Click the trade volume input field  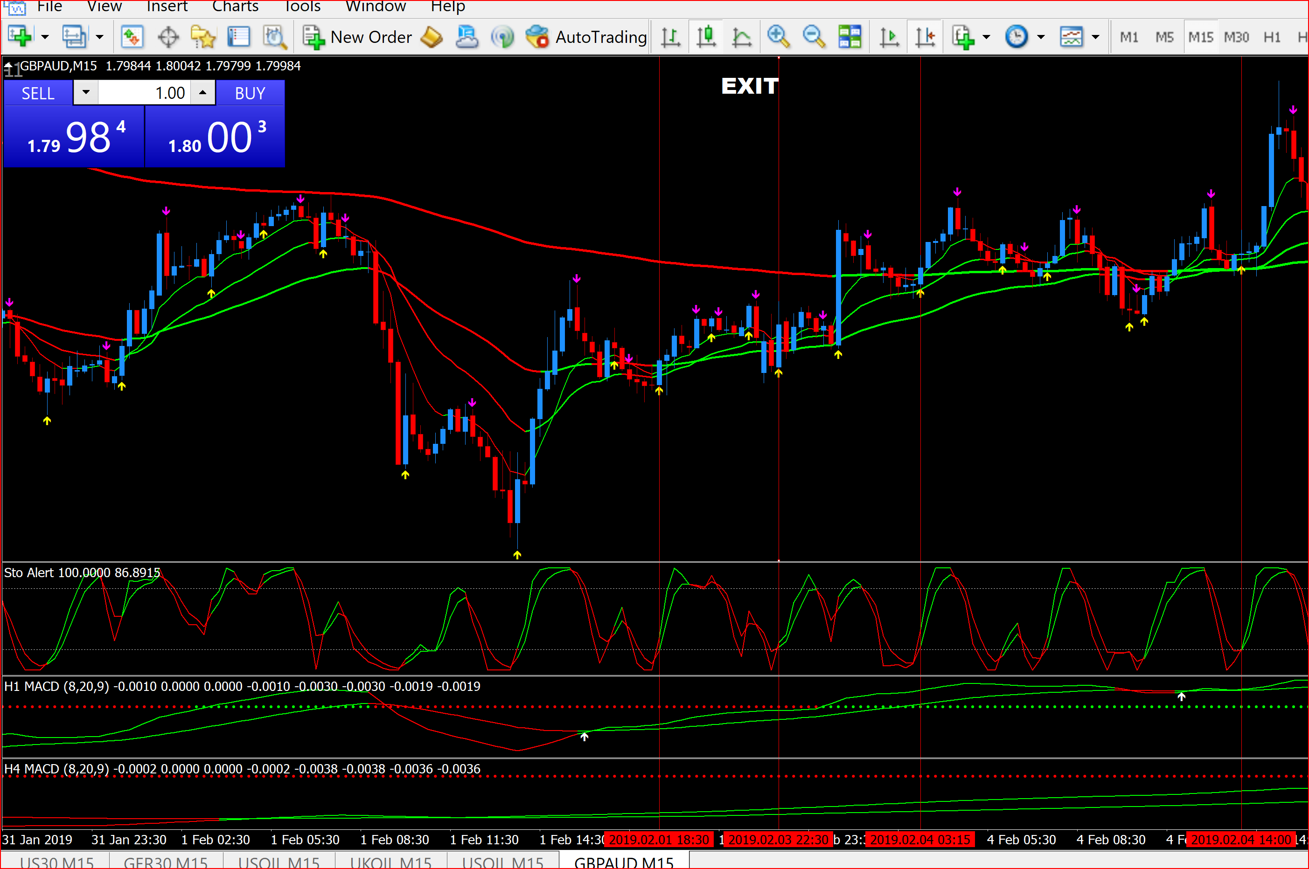point(144,93)
